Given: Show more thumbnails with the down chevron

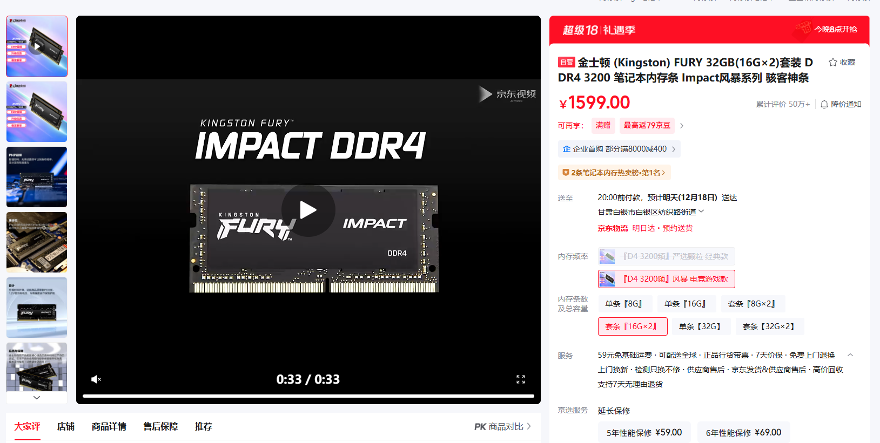Looking at the screenshot, I should tap(37, 397).
